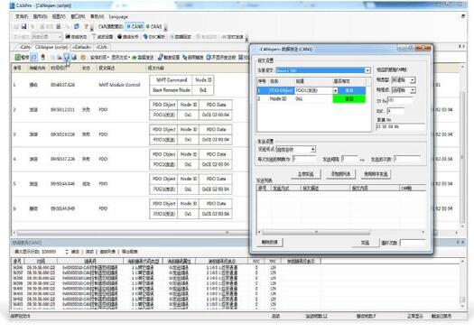Open the buffer time dropdown in CANopen toolbar
The image size is (474, 332).
tap(99, 57)
